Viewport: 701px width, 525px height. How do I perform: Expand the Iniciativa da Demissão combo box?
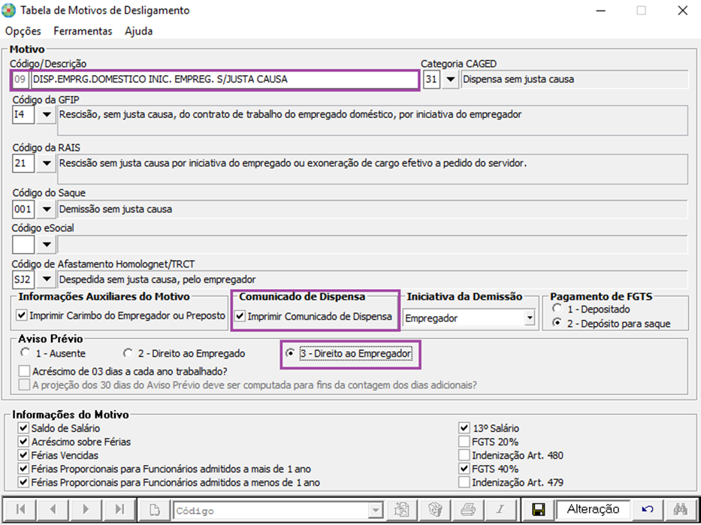click(x=530, y=318)
